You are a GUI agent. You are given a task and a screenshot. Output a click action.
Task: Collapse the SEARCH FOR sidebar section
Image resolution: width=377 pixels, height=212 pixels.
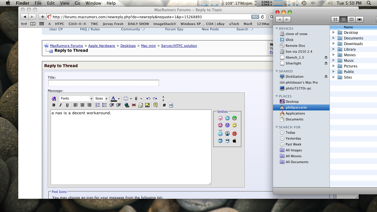tap(277, 127)
